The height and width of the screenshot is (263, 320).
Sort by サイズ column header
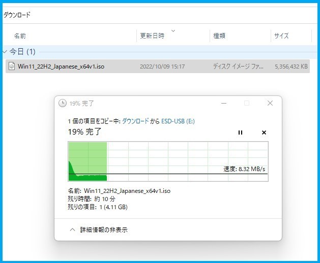pos(281,36)
